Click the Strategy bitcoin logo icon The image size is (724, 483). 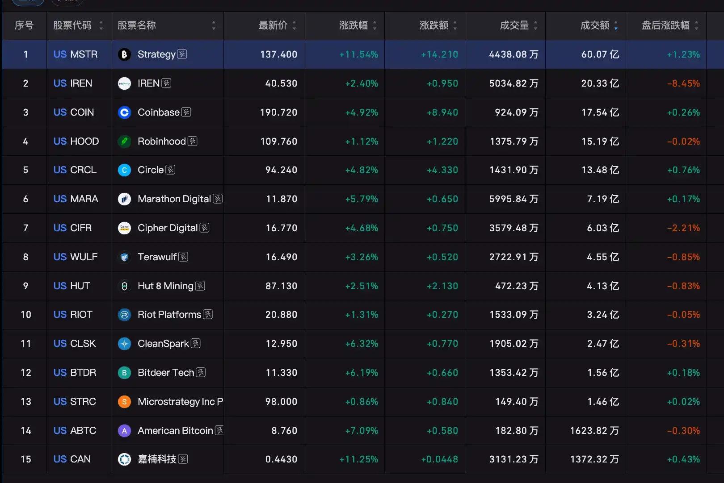coord(124,54)
